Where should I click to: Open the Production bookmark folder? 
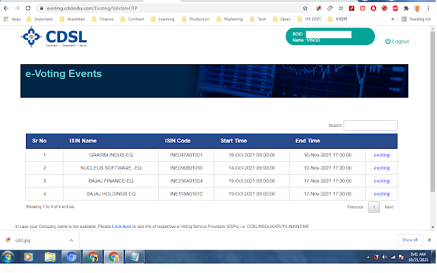(x=196, y=19)
